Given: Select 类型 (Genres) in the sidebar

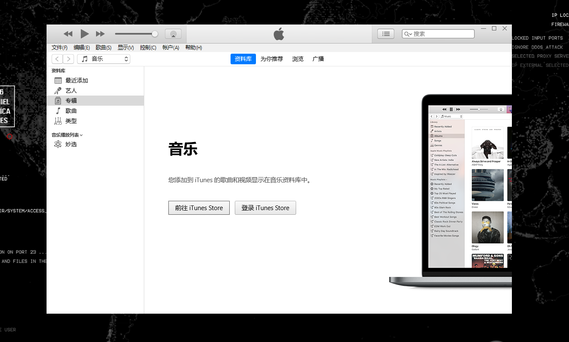Looking at the screenshot, I should click(71, 120).
